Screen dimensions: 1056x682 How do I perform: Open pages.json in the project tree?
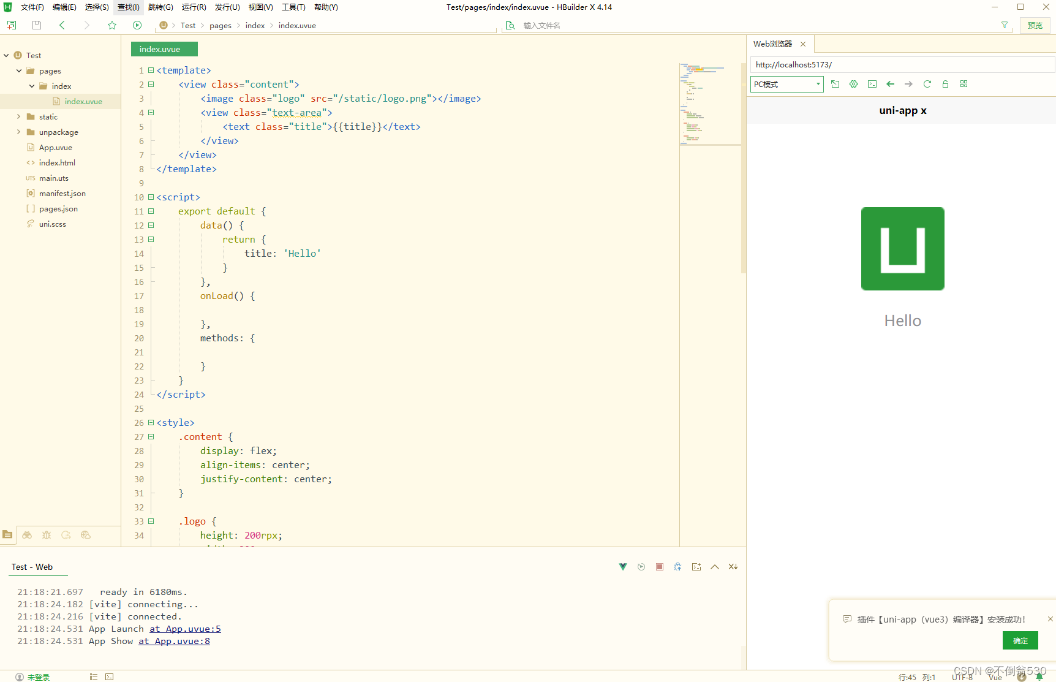click(x=58, y=208)
